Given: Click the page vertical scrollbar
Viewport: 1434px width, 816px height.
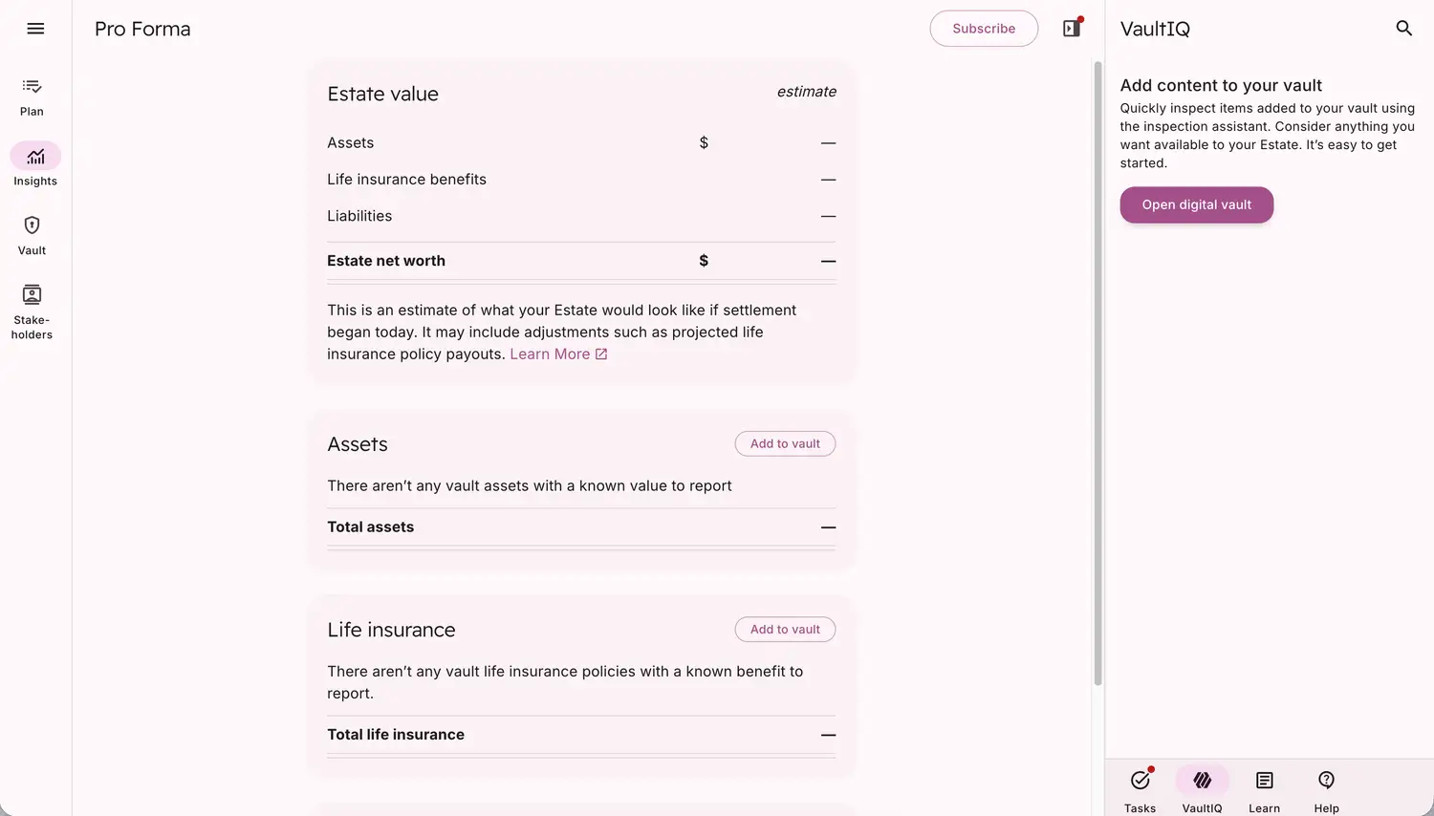Looking at the screenshot, I should (1097, 373).
